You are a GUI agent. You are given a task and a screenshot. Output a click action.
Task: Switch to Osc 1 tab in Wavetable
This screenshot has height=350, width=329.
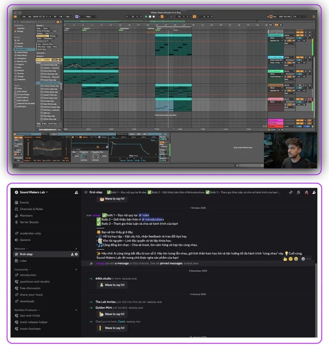click(x=46, y=134)
